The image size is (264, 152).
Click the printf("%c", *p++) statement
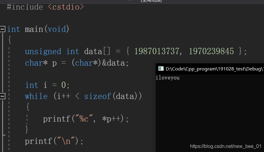pos(86,119)
